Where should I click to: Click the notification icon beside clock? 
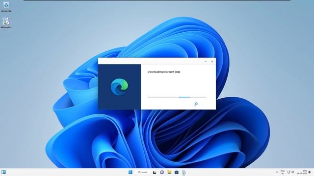coord(310,172)
